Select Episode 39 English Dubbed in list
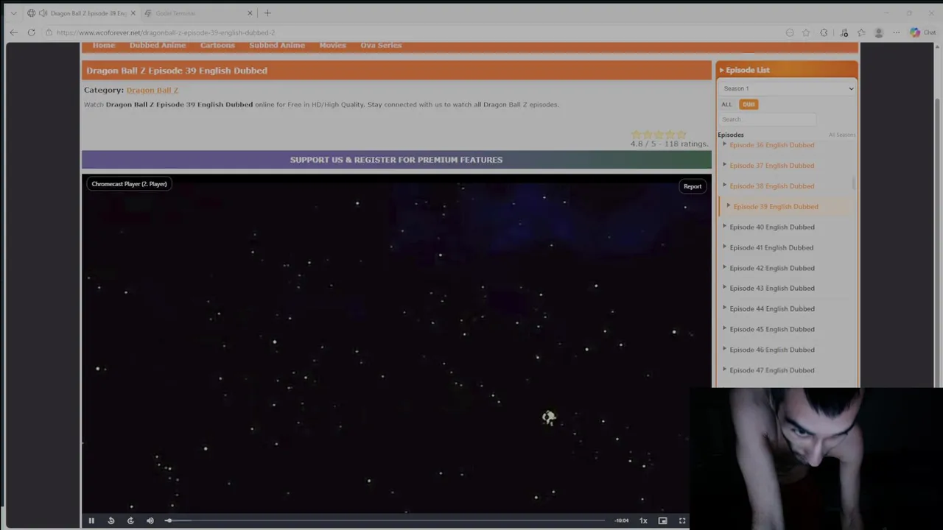 pyautogui.click(x=776, y=207)
